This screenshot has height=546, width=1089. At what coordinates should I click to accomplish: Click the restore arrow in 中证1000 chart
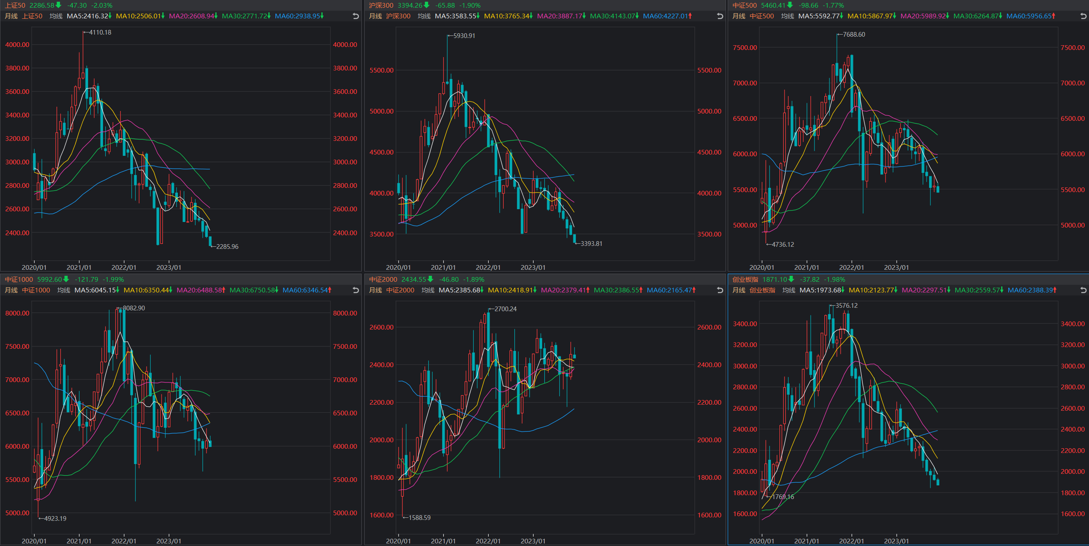pyautogui.click(x=355, y=290)
